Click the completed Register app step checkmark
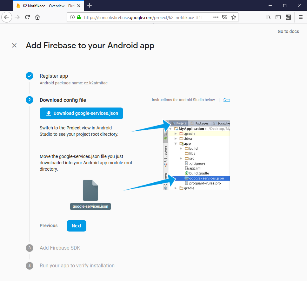Viewport: 307px width, 281px height. (x=30, y=76)
